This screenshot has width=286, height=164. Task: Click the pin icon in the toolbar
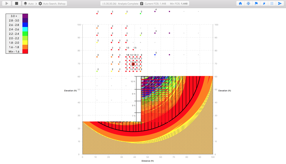(x=264, y=3)
